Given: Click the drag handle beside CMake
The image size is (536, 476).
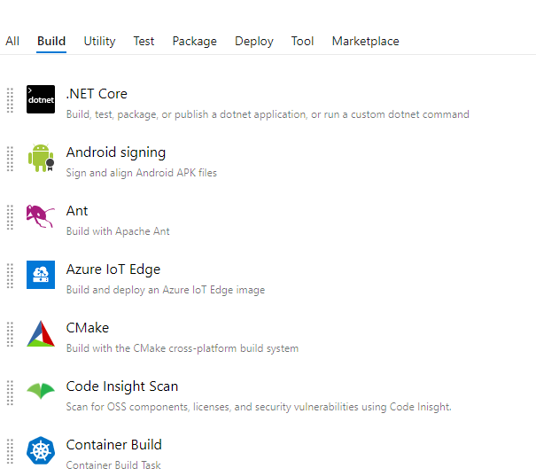Looking at the screenshot, I should point(11,333).
